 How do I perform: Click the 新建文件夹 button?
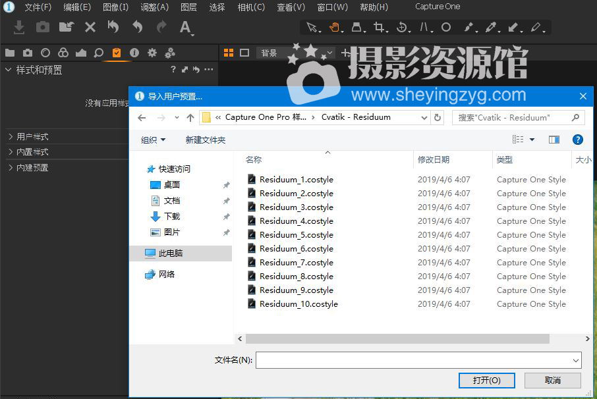coord(205,140)
